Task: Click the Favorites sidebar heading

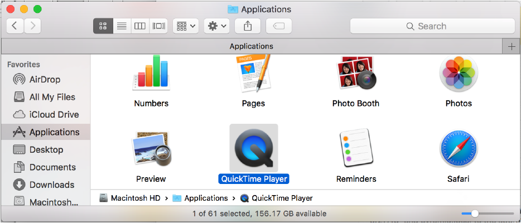Action: (23, 65)
